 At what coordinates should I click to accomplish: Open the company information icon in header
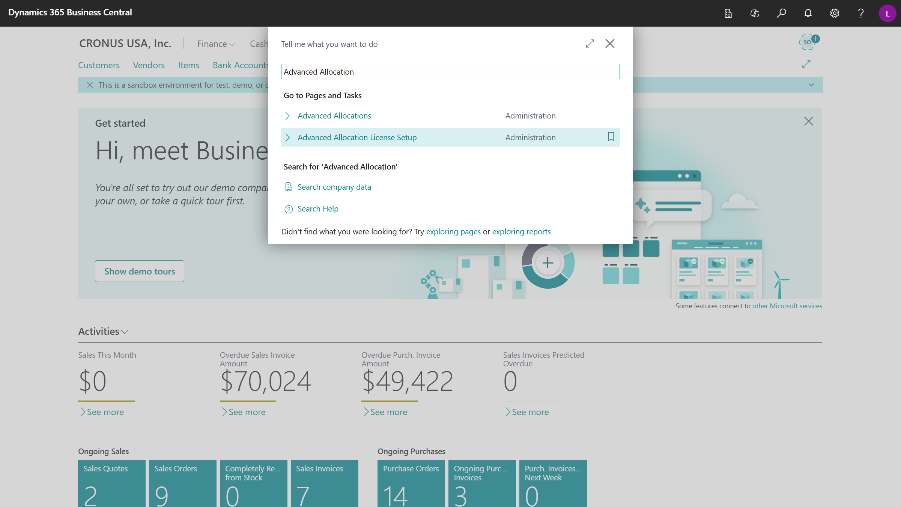728,13
